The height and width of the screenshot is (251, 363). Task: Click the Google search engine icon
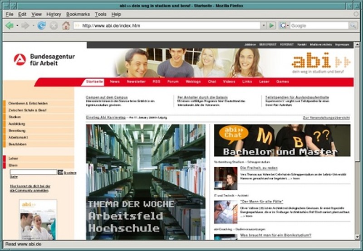(x=283, y=25)
